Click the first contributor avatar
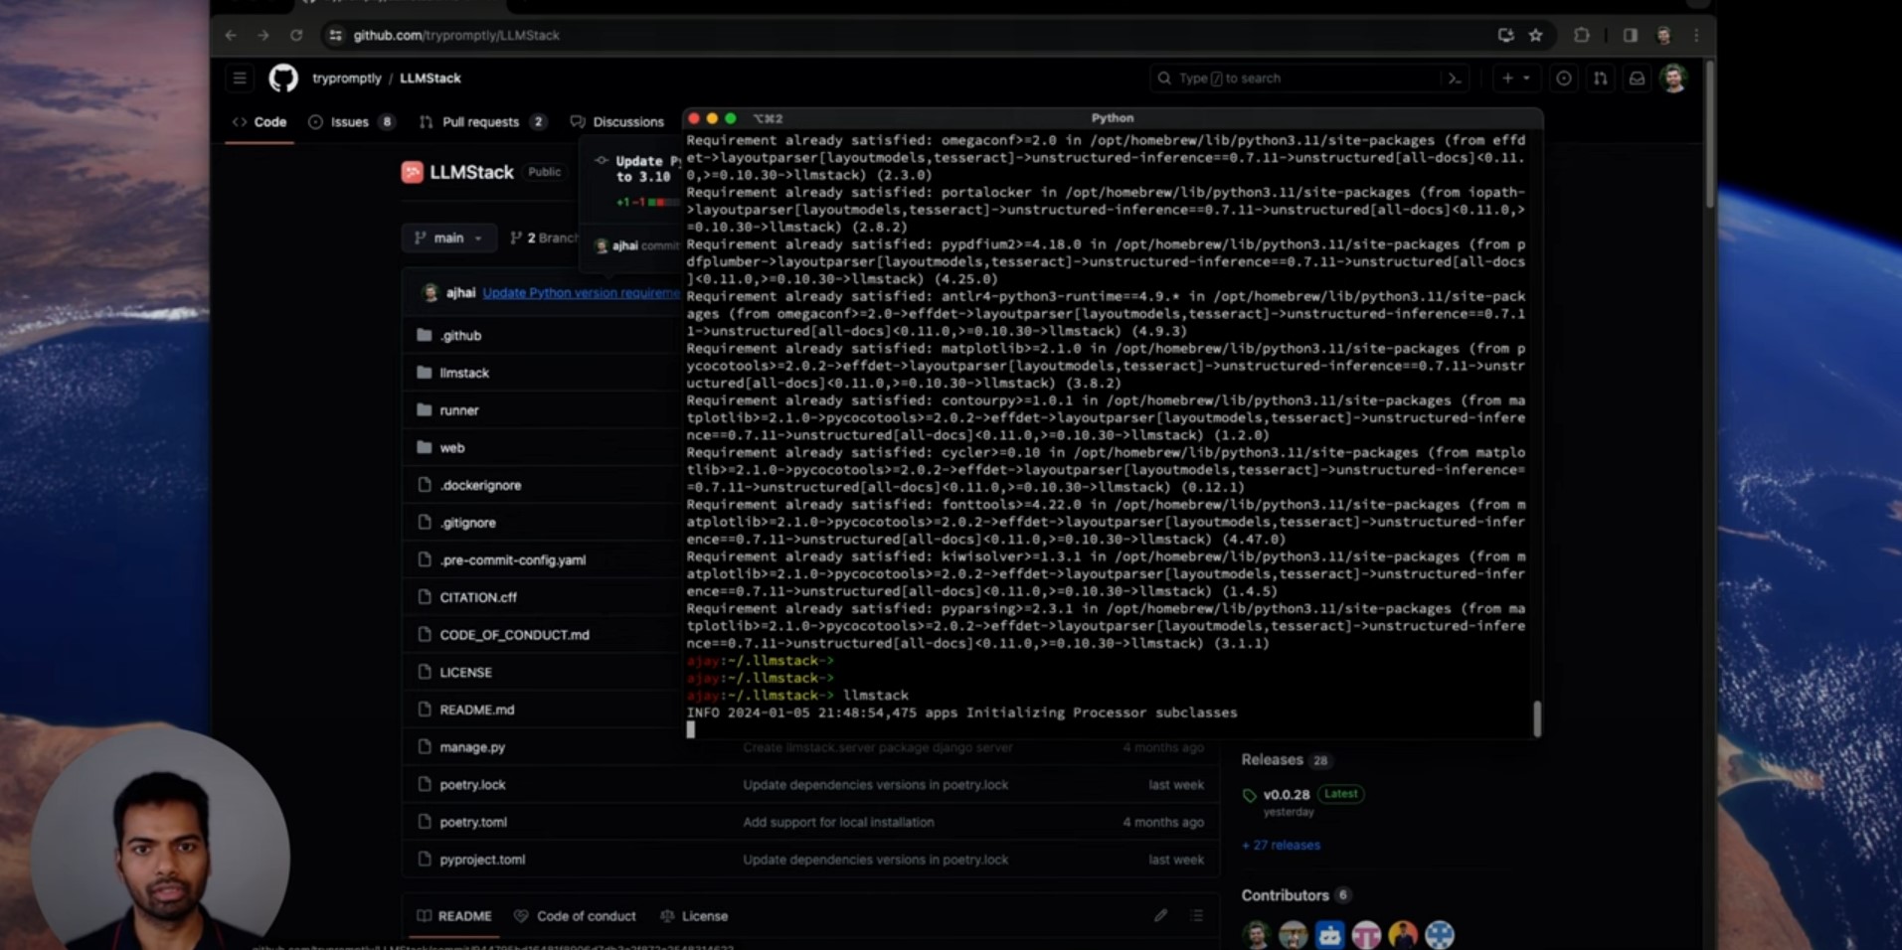 pyautogui.click(x=1257, y=934)
